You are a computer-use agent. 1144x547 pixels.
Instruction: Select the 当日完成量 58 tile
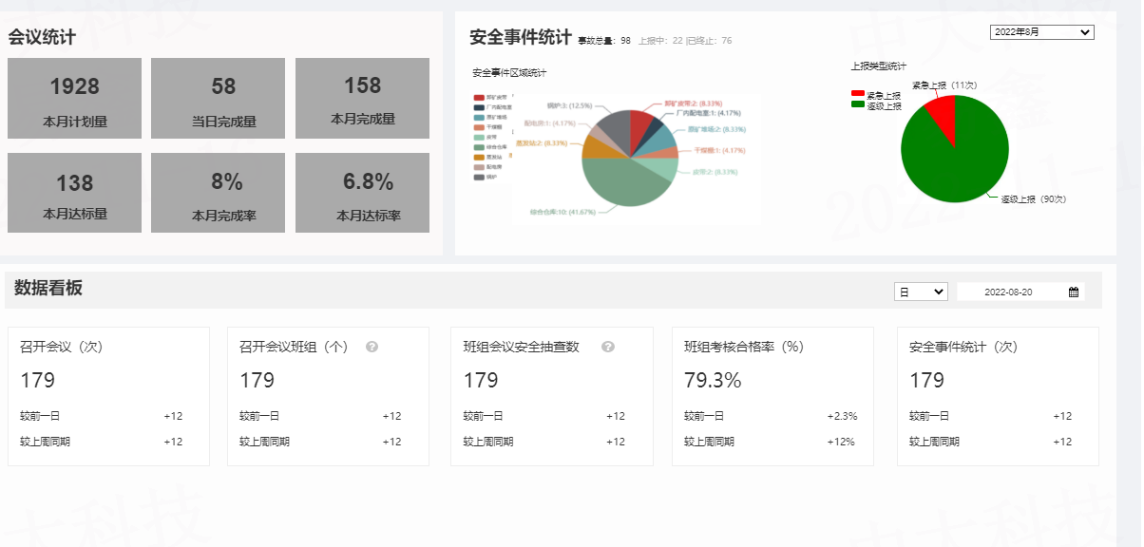click(218, 98)
